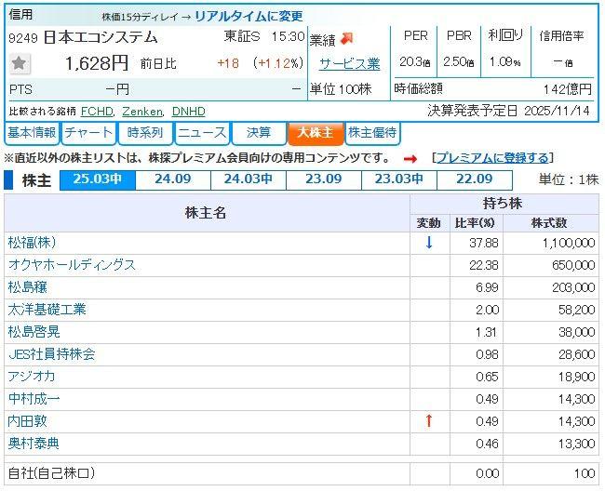Open shareholder 中村成一 link
This screenshot has width=605, height=491.
[34, 399]
